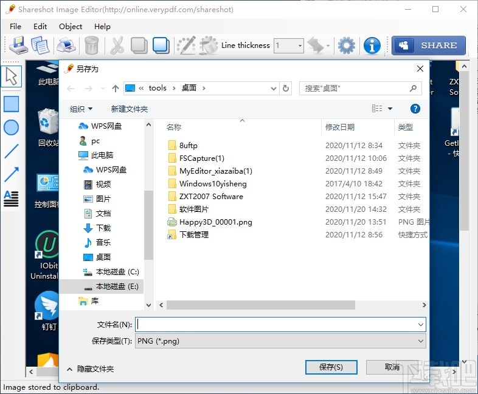This screenshot has width=478, height=394.
Task: Click the arrow style toolbar icon
Action: click(315, 46)
